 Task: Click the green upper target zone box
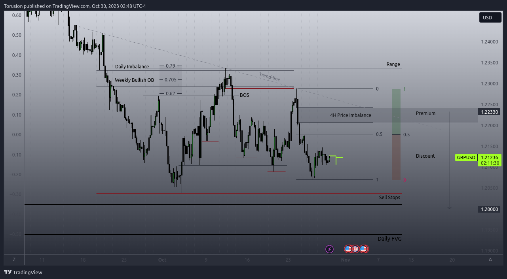click(x=396, y=112)
